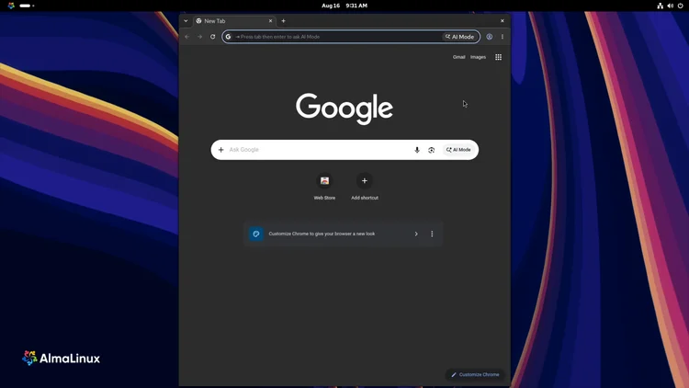
Task: Reload the current page
Action: click(x=213, y=37)
